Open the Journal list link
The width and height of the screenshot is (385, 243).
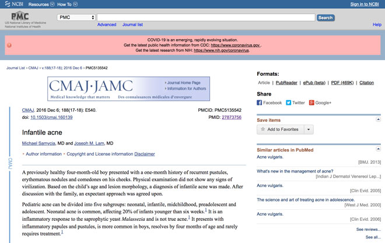tap(132, 24)
